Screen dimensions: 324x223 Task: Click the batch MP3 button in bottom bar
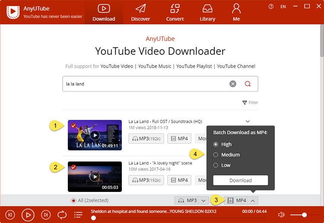(x=187, y=200)
